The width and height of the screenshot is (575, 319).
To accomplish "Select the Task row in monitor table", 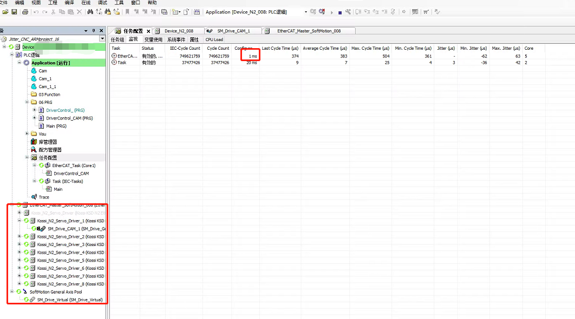I will point(122,63).
